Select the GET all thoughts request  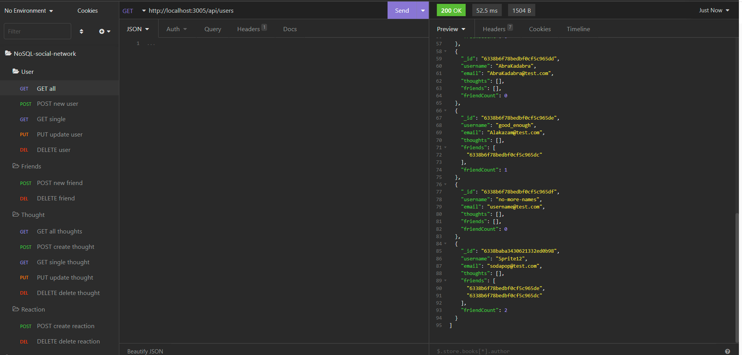coord(59,231)
